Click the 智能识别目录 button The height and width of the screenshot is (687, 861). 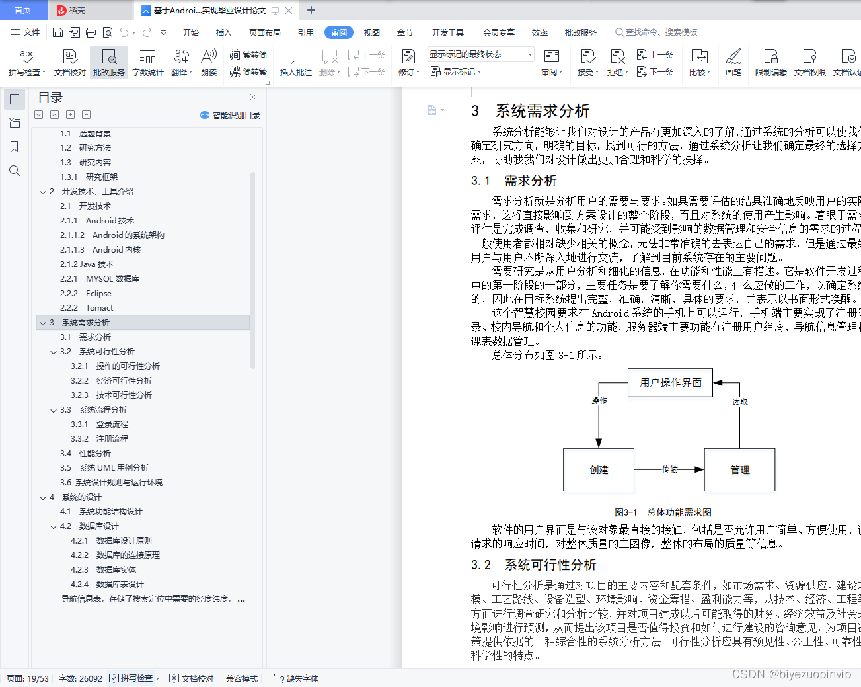[232, 115]
